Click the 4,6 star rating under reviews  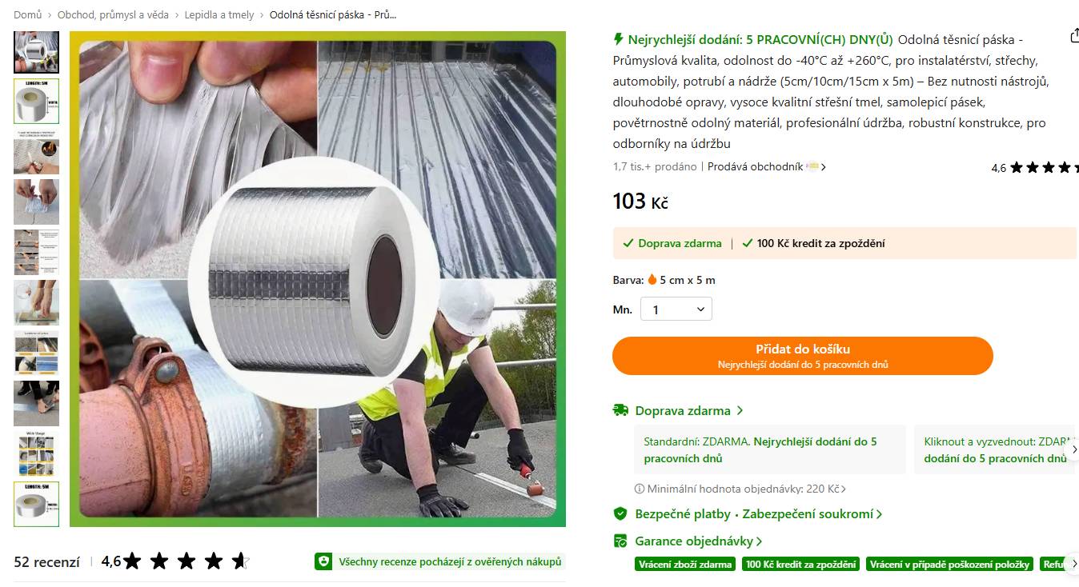tap(175, 561)
